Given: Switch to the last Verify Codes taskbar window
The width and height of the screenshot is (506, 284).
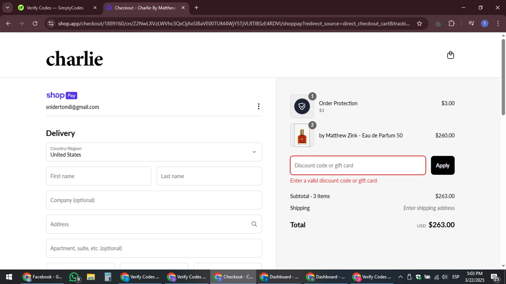Looking at the screenshot, I should [x=372, y=277].
